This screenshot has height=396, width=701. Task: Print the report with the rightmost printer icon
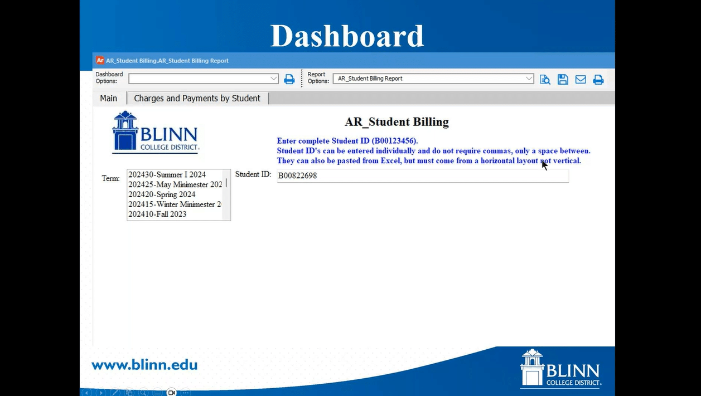(598, 79)
